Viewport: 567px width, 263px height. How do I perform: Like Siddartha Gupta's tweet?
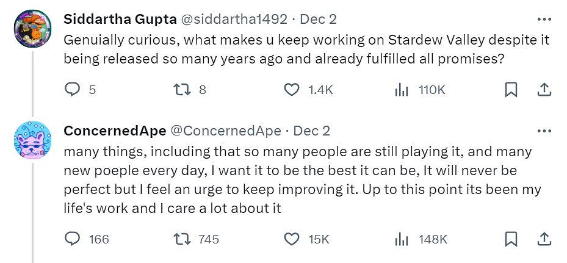click(292, 90)
